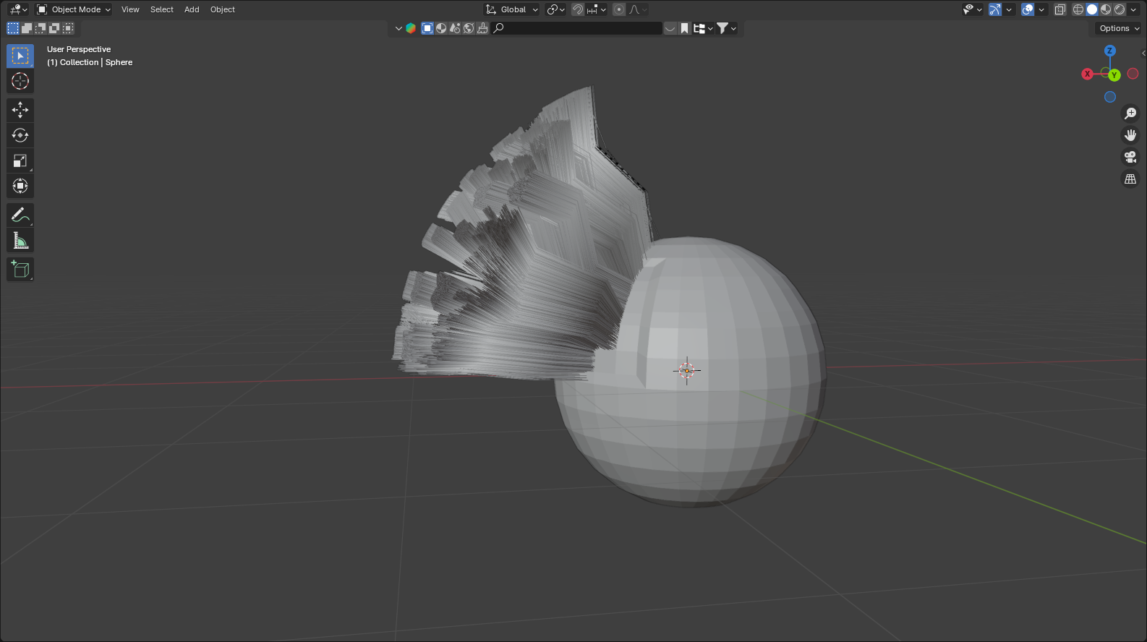Click the asset search field

pos(577,28)
